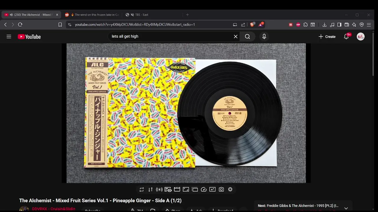
Task: Click the Create button
Action: [327, 37]
